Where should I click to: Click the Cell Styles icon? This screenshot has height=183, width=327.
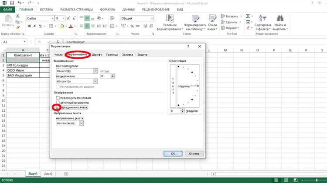pyautogui.click(x=212, y=19)
